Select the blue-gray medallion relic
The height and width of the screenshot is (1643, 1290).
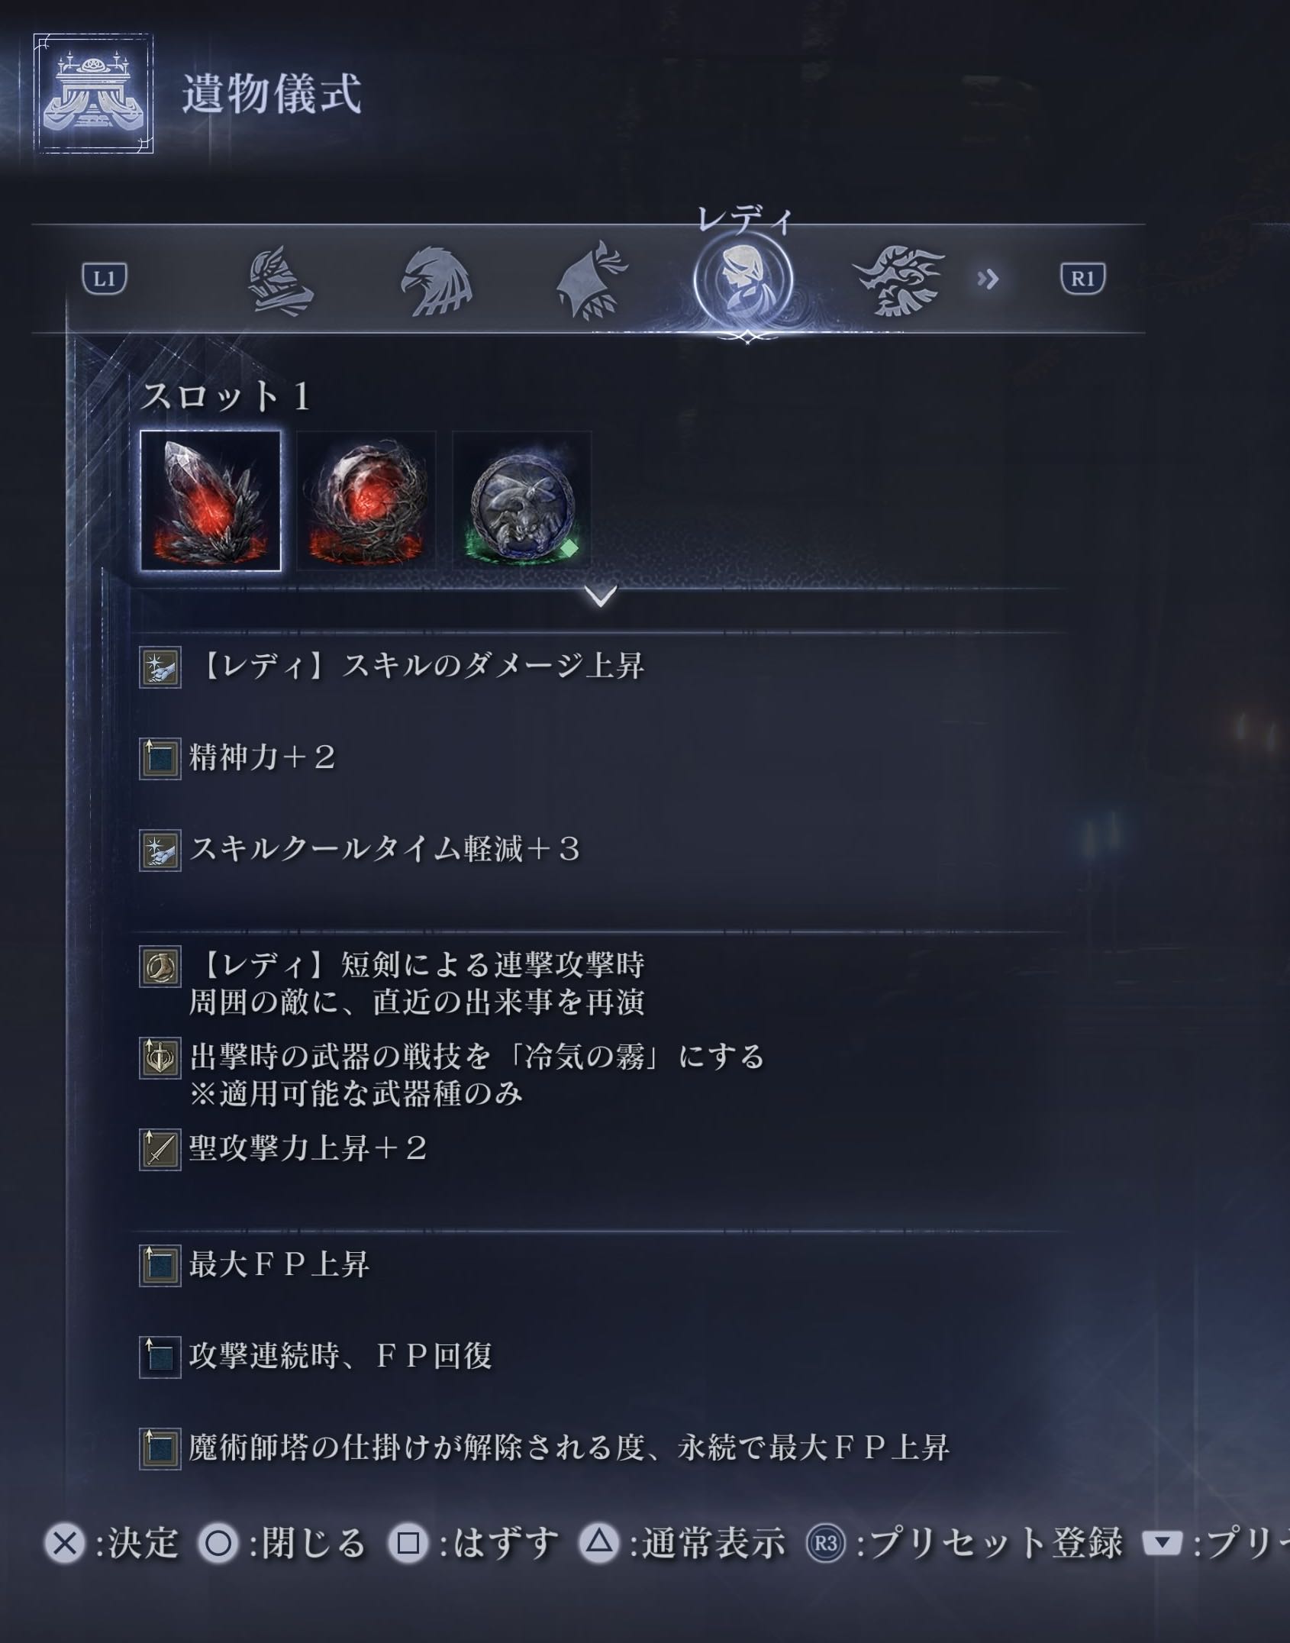tap(522, 501)
